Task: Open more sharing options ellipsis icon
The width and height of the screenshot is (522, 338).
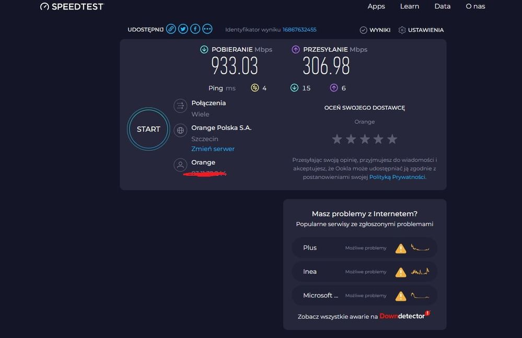Action: pos(207,29)
